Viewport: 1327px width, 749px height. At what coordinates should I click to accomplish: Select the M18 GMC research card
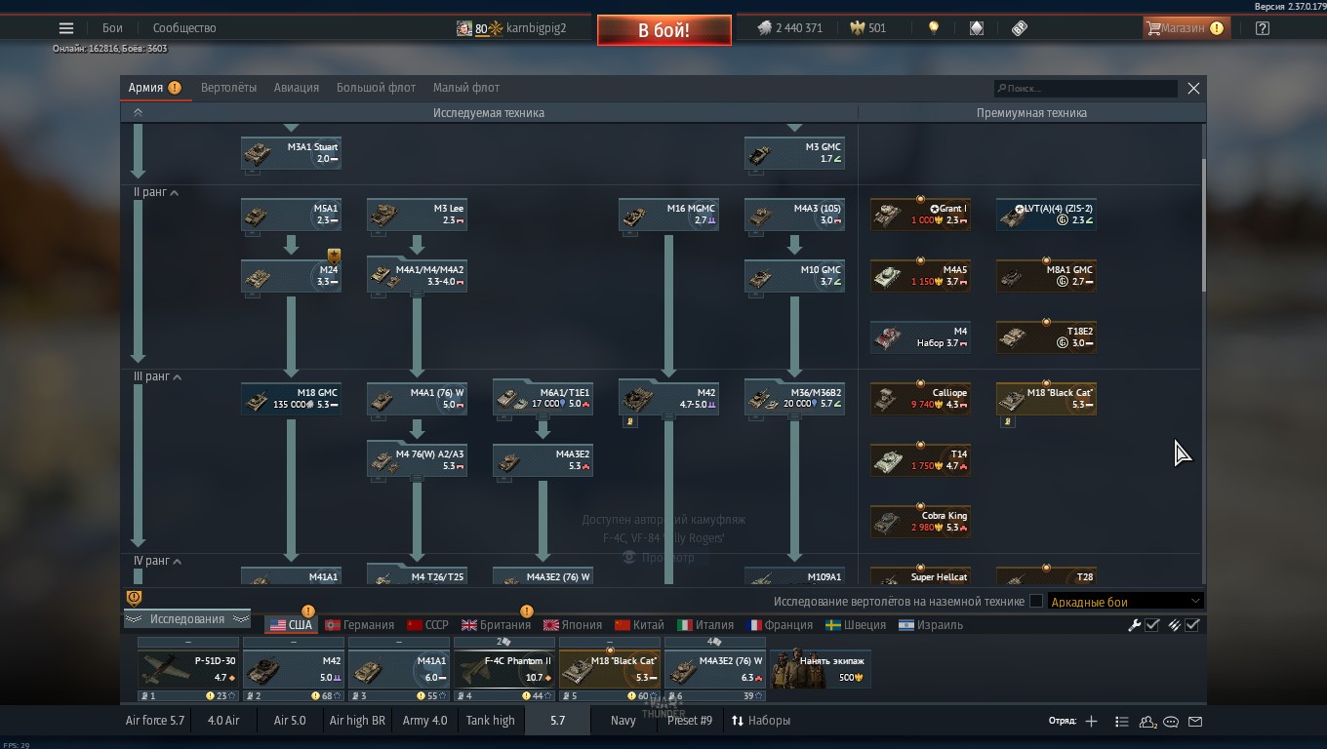(291, 399)
